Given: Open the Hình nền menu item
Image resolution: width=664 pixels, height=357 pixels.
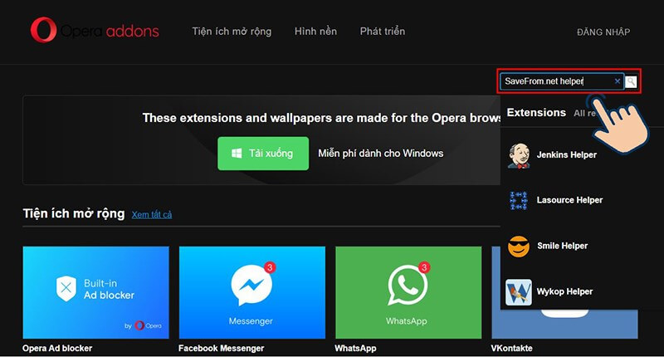Looking at the screenshot, I should (315, 32).
